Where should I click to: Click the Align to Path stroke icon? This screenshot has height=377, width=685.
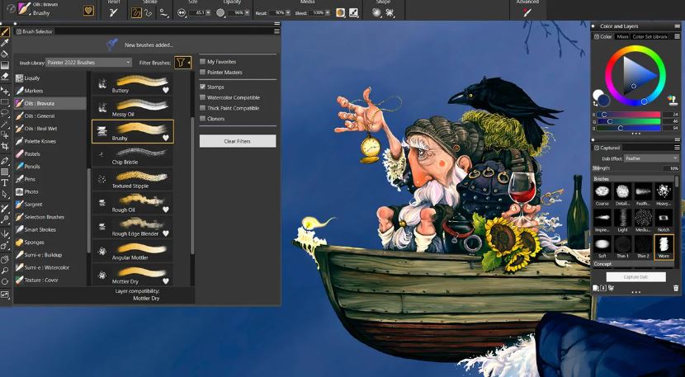click(x=164, y=12)
